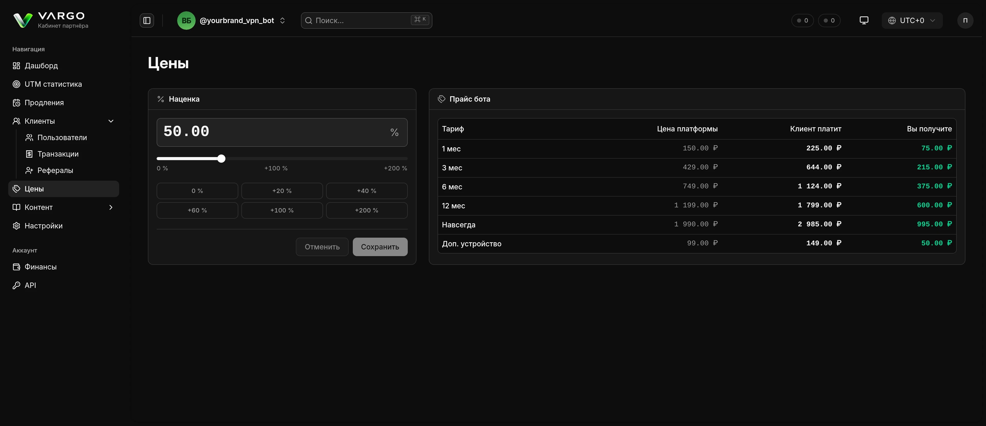Click the Сохранить button
The image size is (986, 426).
tap(380, 247)
